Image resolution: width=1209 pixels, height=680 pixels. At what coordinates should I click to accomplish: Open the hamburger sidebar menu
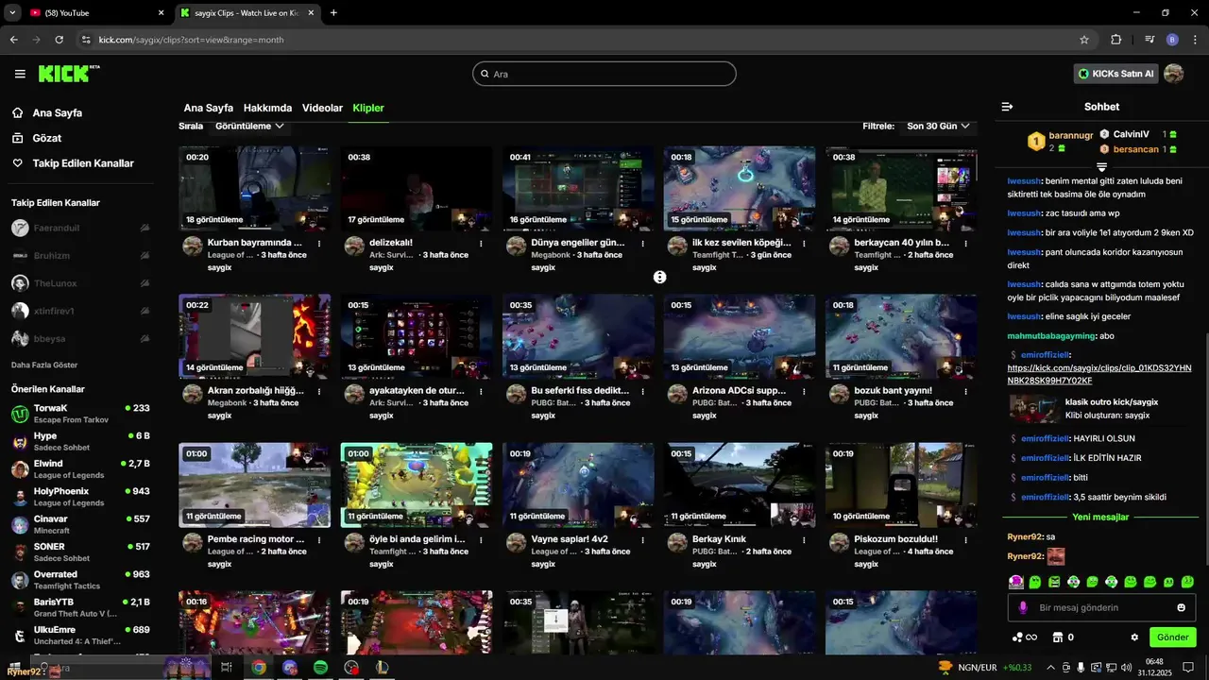(20, 74)
